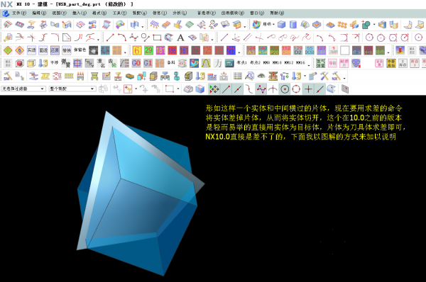The width and height of the screenshot is (426, 282).
Task: Click the 保留色 button
Action: point(80,50)
